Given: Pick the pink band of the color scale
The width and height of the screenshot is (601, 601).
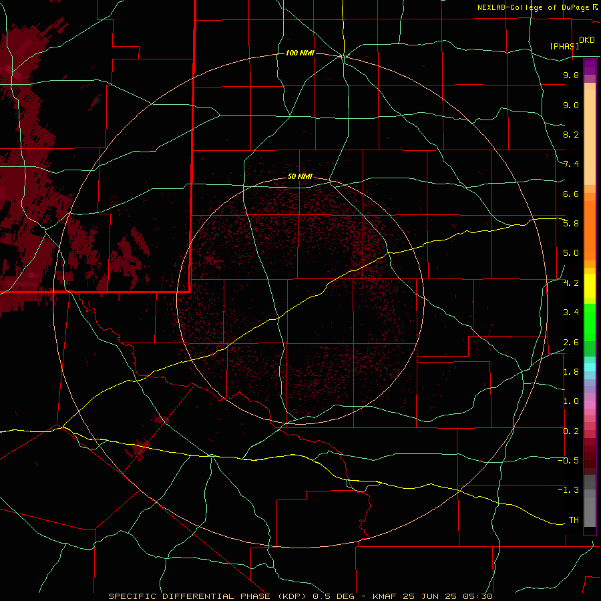Looking at the screenshot, I should coord(590,405).
